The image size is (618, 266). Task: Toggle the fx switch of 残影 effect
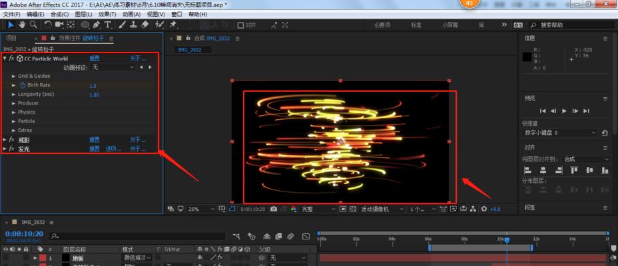click(12, 140)
